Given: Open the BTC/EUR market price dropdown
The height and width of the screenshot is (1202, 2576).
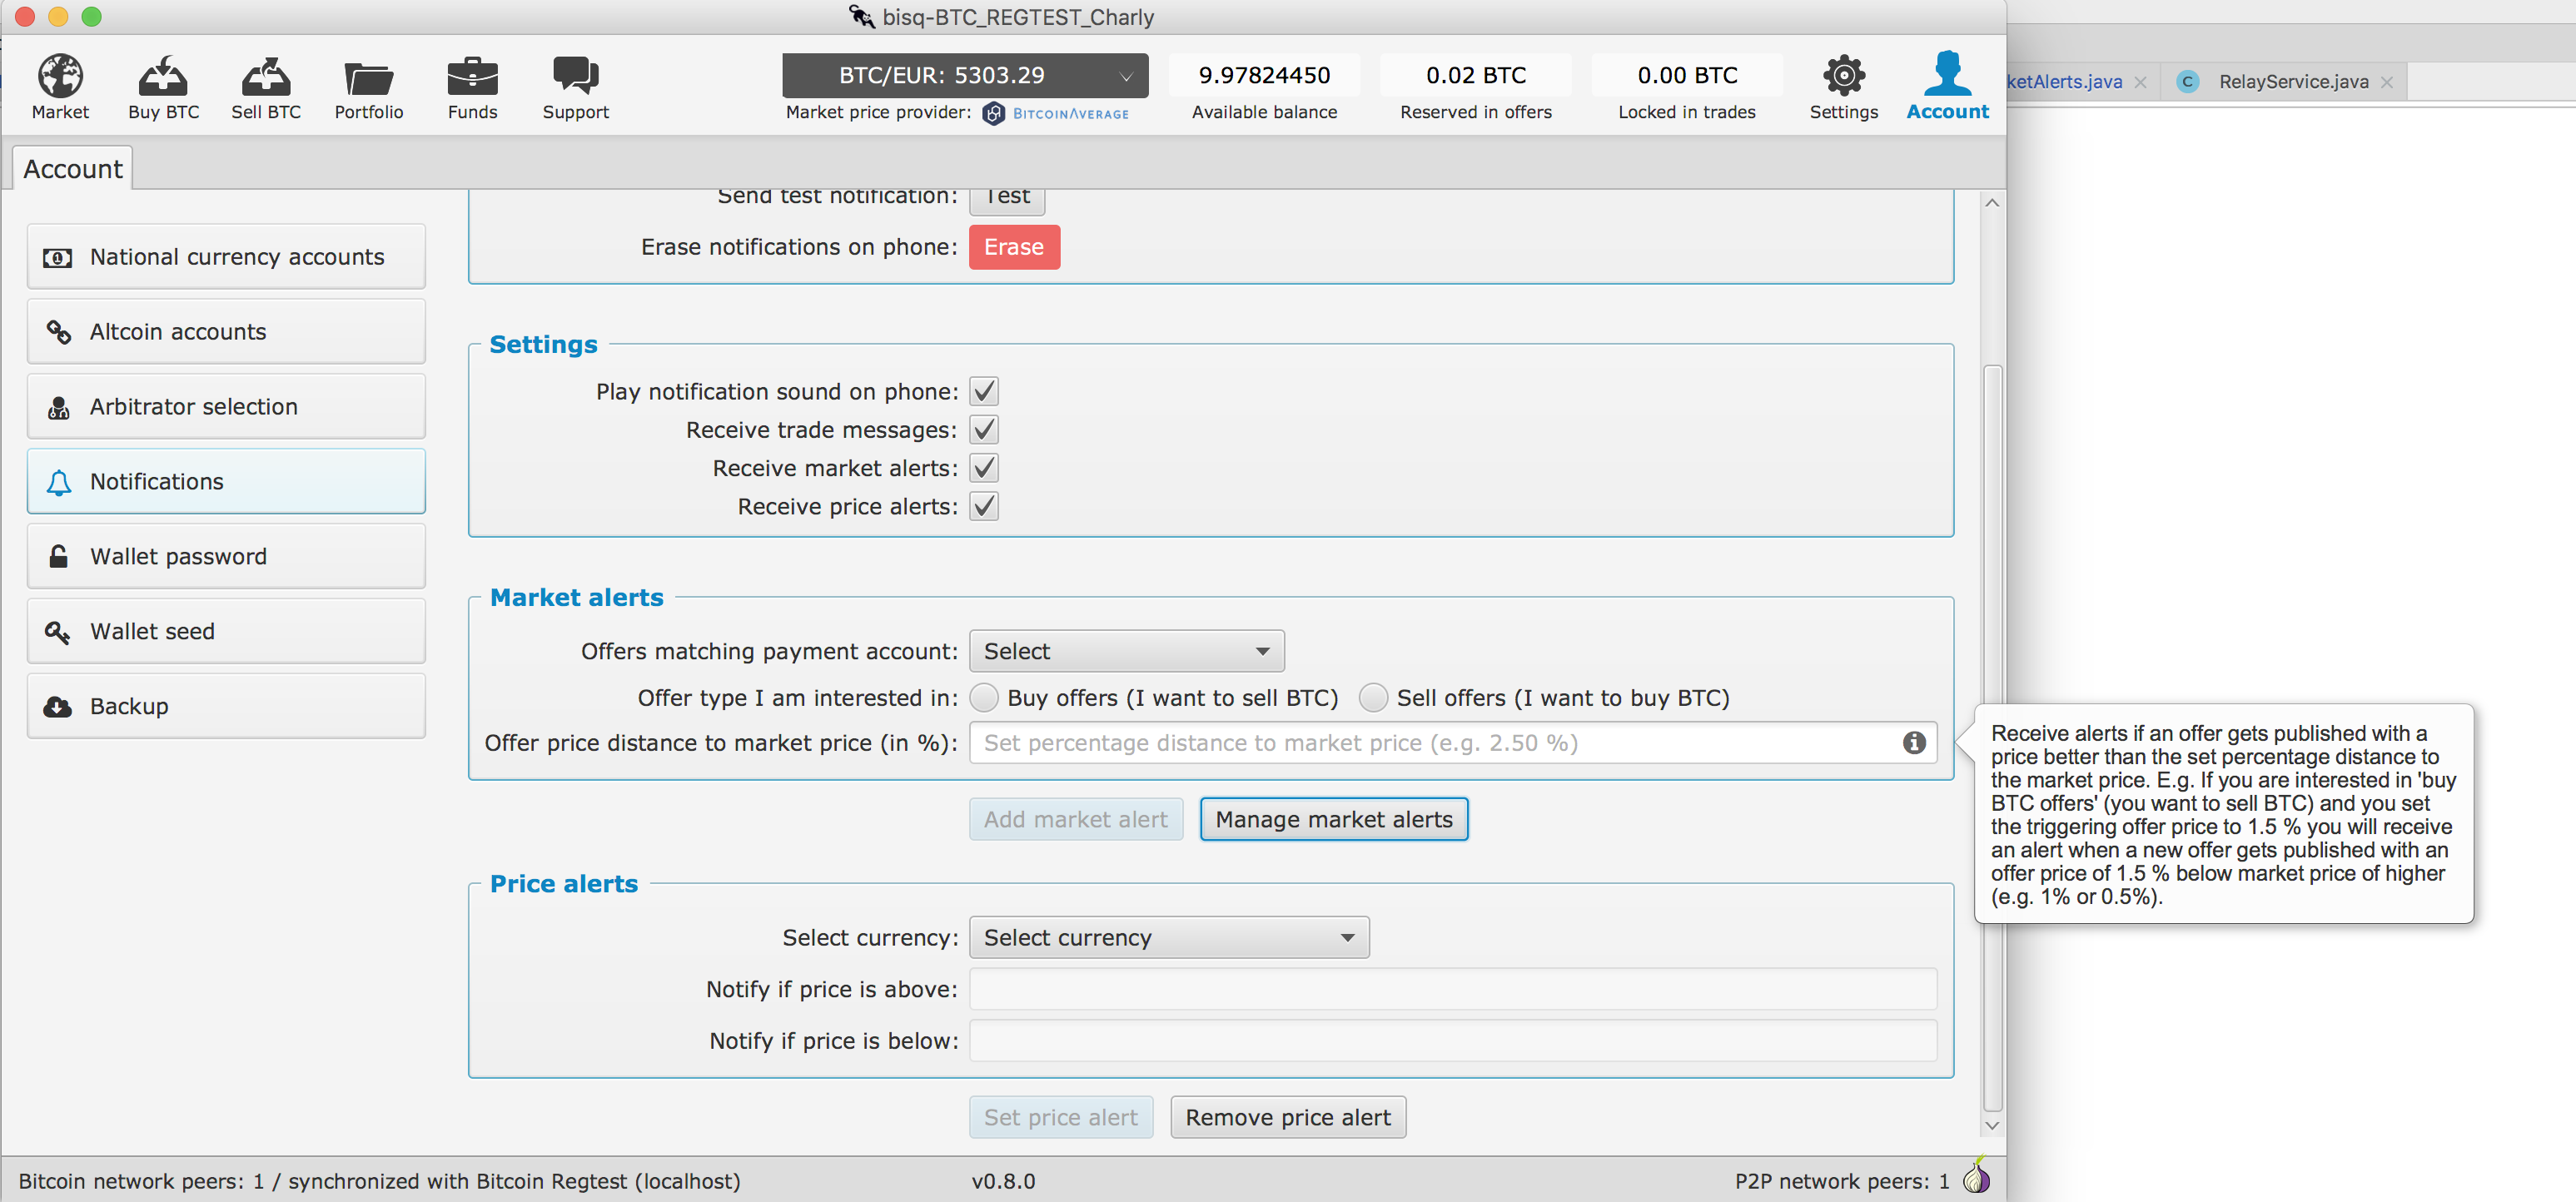Looking at the screenshot, I should pos(965,76).
